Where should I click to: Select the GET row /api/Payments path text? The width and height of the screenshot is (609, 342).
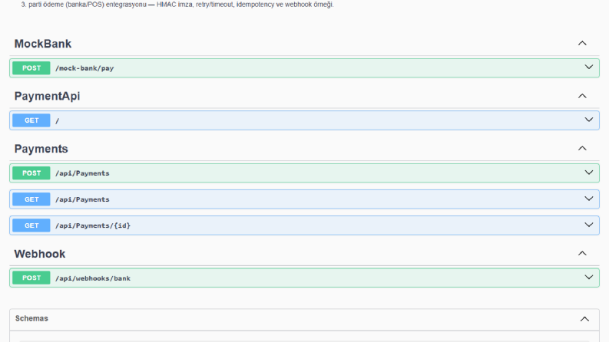82,199
